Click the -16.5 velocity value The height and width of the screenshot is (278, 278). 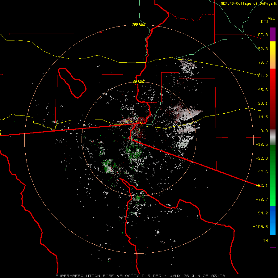[262, 145]
